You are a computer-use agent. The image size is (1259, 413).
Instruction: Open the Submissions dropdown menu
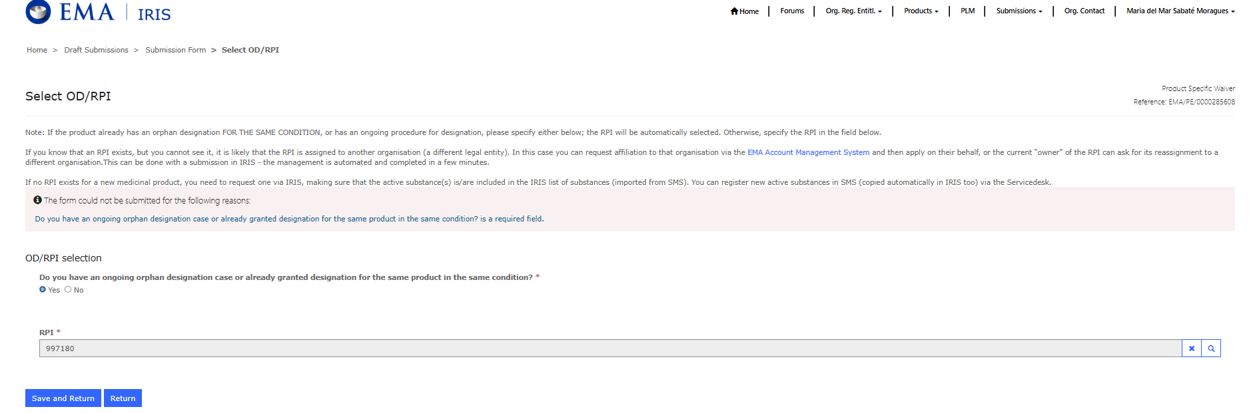(x=1019, y=11)
